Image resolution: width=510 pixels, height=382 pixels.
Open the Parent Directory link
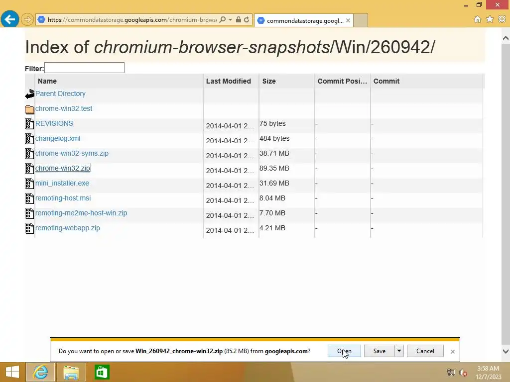pyautogui.click(x=60, y=94)
